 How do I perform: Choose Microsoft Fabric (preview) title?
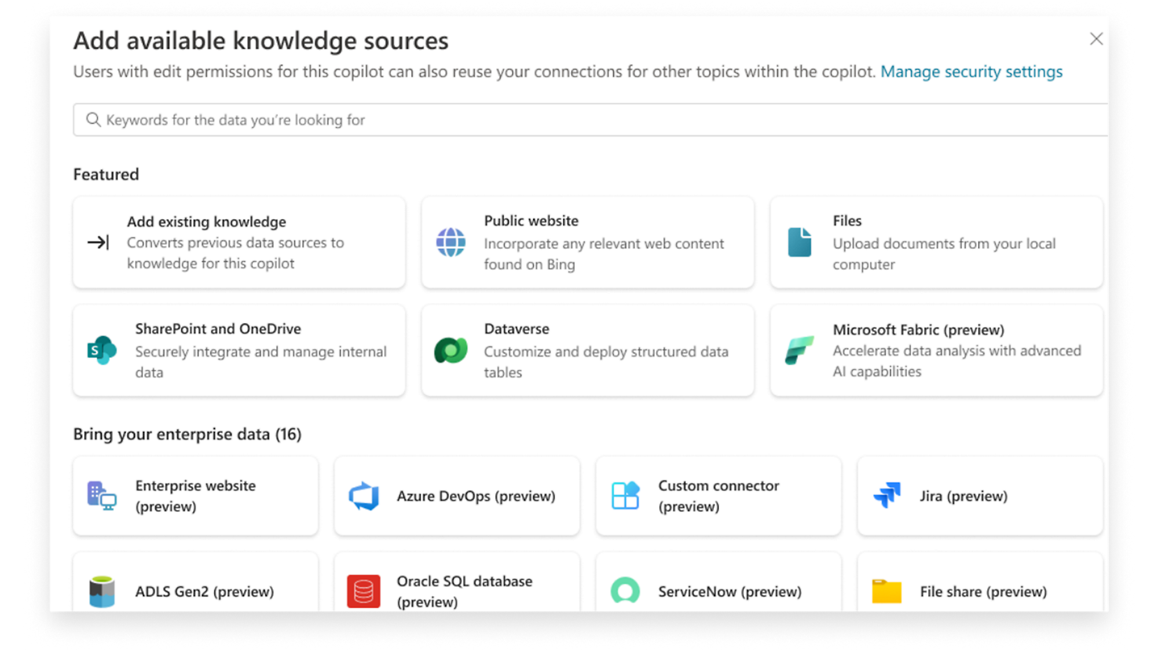tap(918, 330)
